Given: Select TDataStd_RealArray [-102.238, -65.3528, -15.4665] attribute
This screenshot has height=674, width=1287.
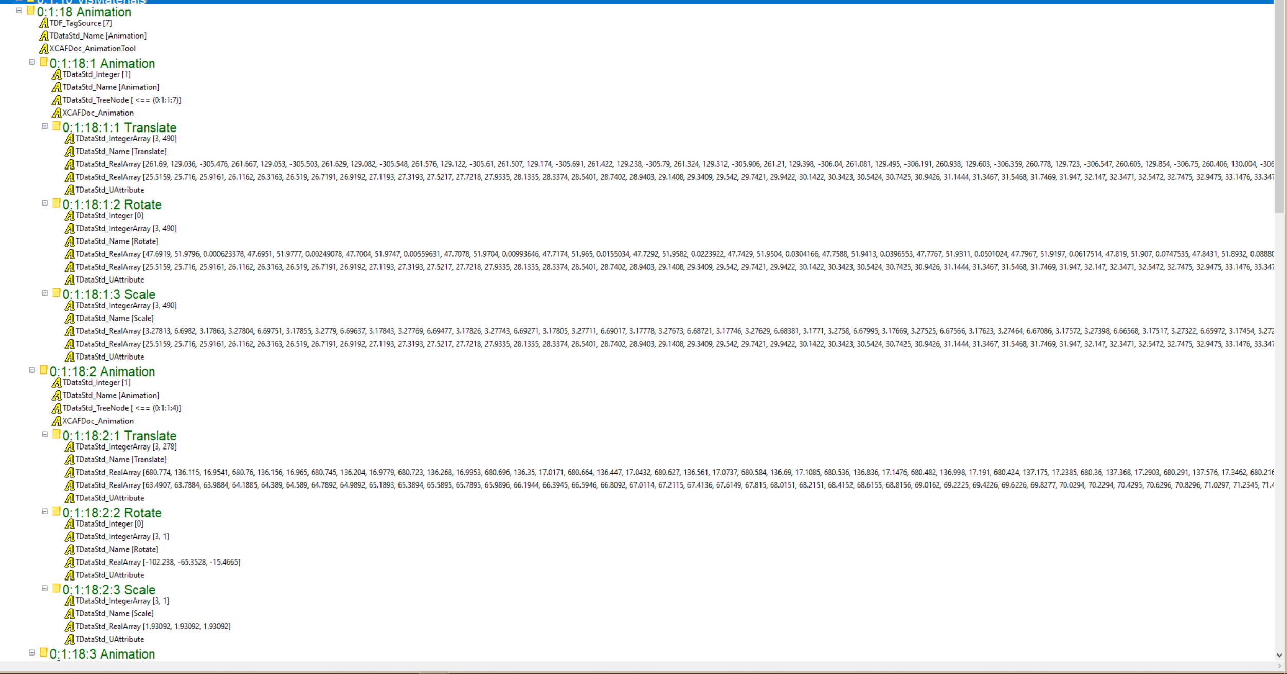Looking at the screenshot, I should [157, 563].
